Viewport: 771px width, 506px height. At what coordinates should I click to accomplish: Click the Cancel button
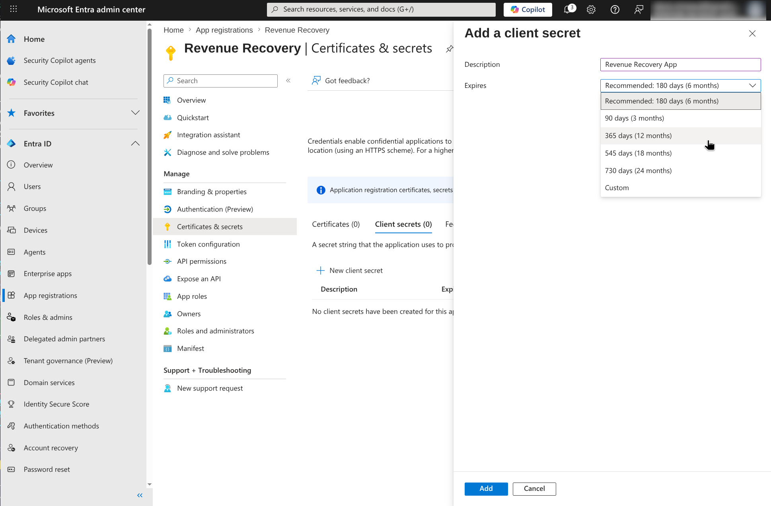coord(534,488)
